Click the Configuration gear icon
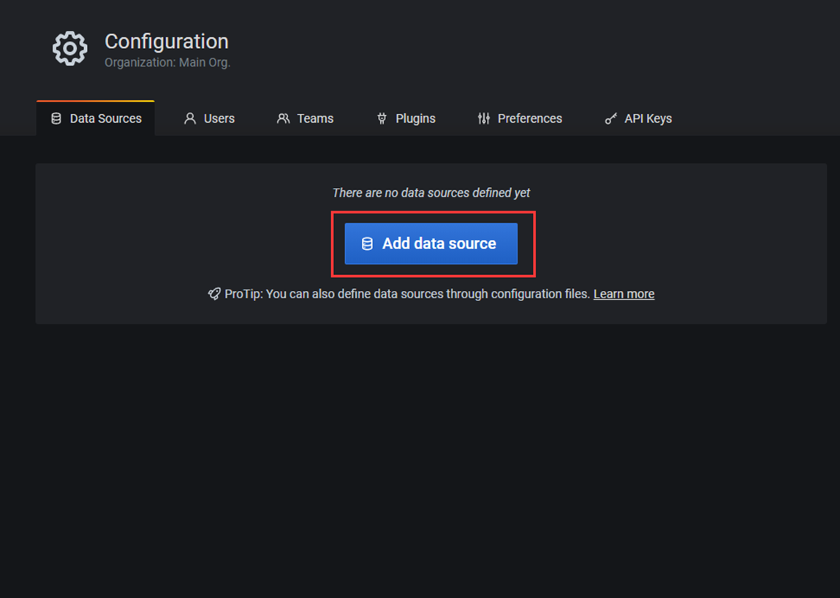Viewport: 840px width, 598px height. pyautogui.click(x=69, y=48)
